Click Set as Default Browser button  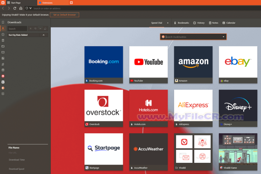pyautogui.click(x=65, y=14)
